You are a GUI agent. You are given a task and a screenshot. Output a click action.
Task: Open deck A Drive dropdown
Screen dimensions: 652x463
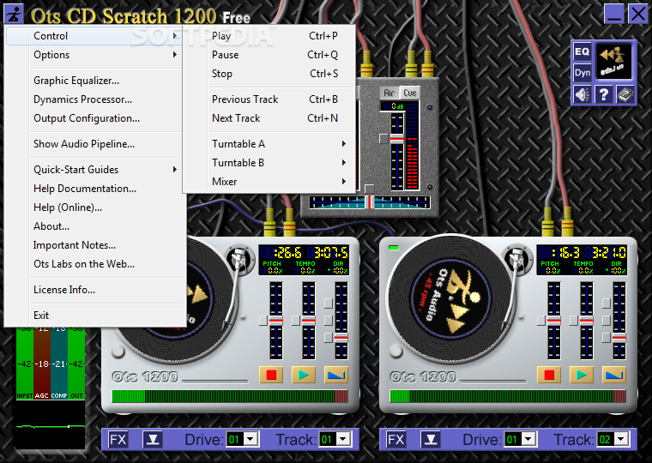[x=251, y=439]
